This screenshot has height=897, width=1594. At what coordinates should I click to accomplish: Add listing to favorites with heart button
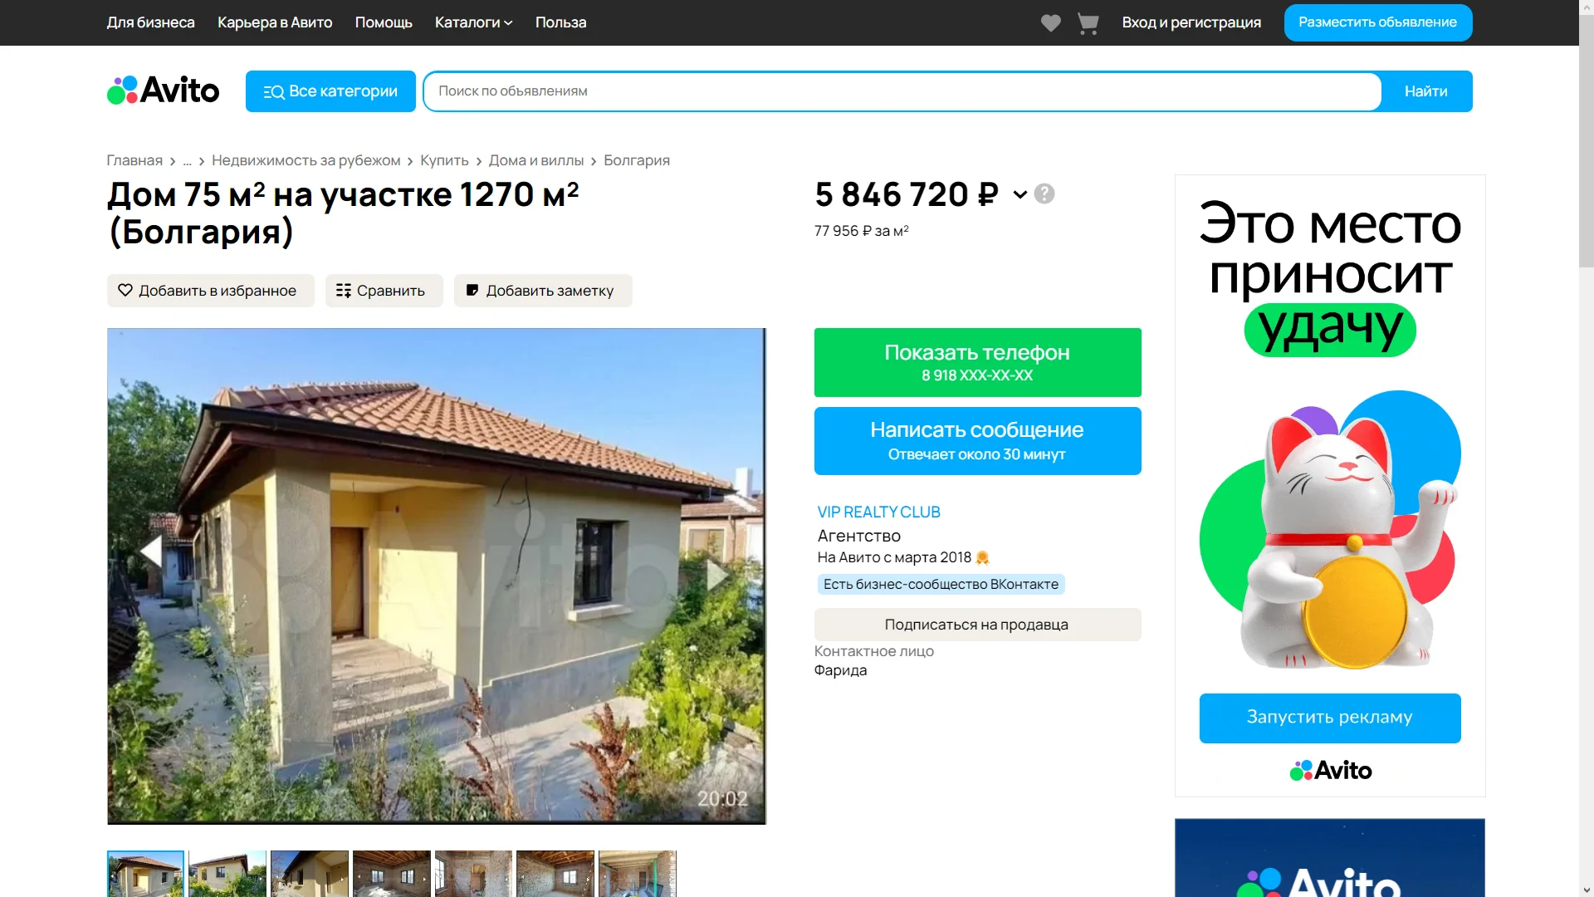tap(210, 291)
